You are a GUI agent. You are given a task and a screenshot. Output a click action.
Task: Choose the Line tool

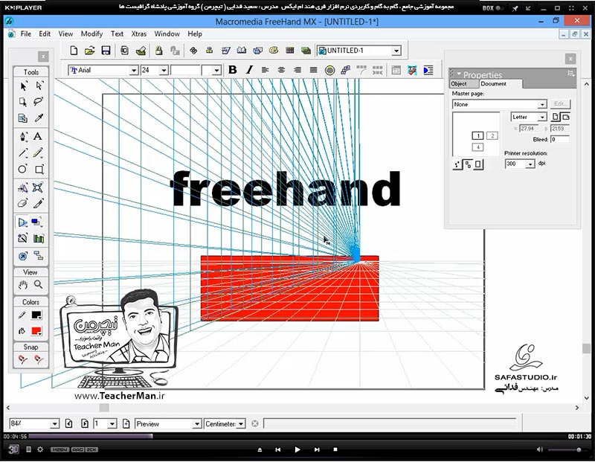tap(23, 153)
